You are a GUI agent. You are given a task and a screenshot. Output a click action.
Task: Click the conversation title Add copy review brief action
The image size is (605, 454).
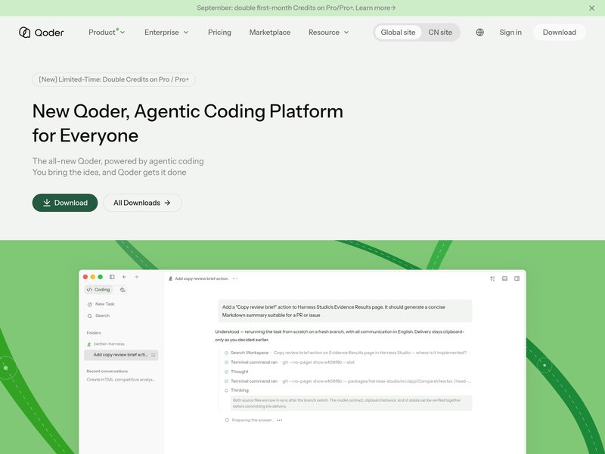(x=201, y=278)
